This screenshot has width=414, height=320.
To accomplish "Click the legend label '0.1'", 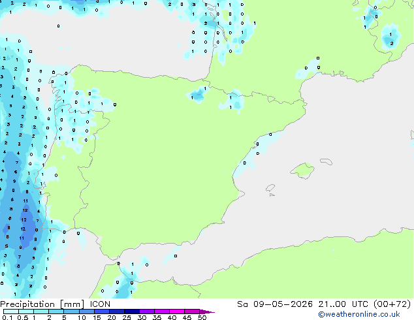I will pyautogui.click(x=8, y=317).
